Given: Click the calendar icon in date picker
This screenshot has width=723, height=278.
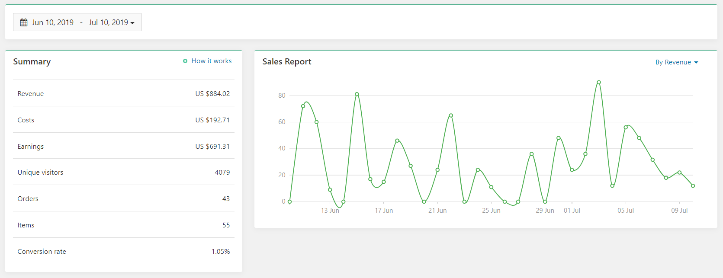Looking at the screenshot, I should coord(24,22).
